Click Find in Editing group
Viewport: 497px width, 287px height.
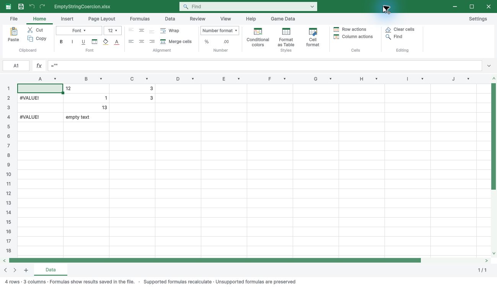[x=394, y=37]
